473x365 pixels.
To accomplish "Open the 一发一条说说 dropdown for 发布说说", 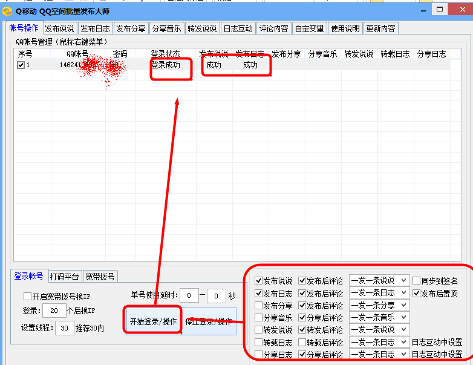I will 379,280.
